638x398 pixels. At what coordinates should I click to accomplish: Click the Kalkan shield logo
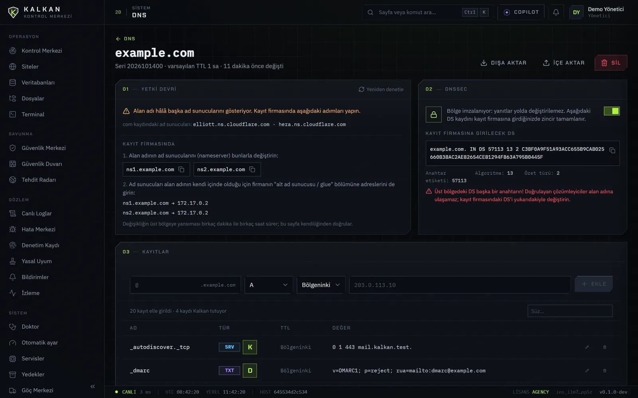point(13,12)
